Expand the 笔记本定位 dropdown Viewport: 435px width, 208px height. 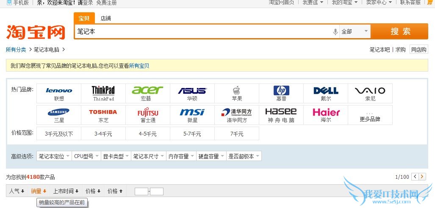pyautogui.click(x=54, y=156)
